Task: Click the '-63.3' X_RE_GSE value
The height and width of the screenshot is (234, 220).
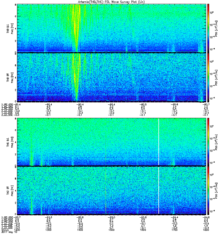Action: (x=48, y=217)
